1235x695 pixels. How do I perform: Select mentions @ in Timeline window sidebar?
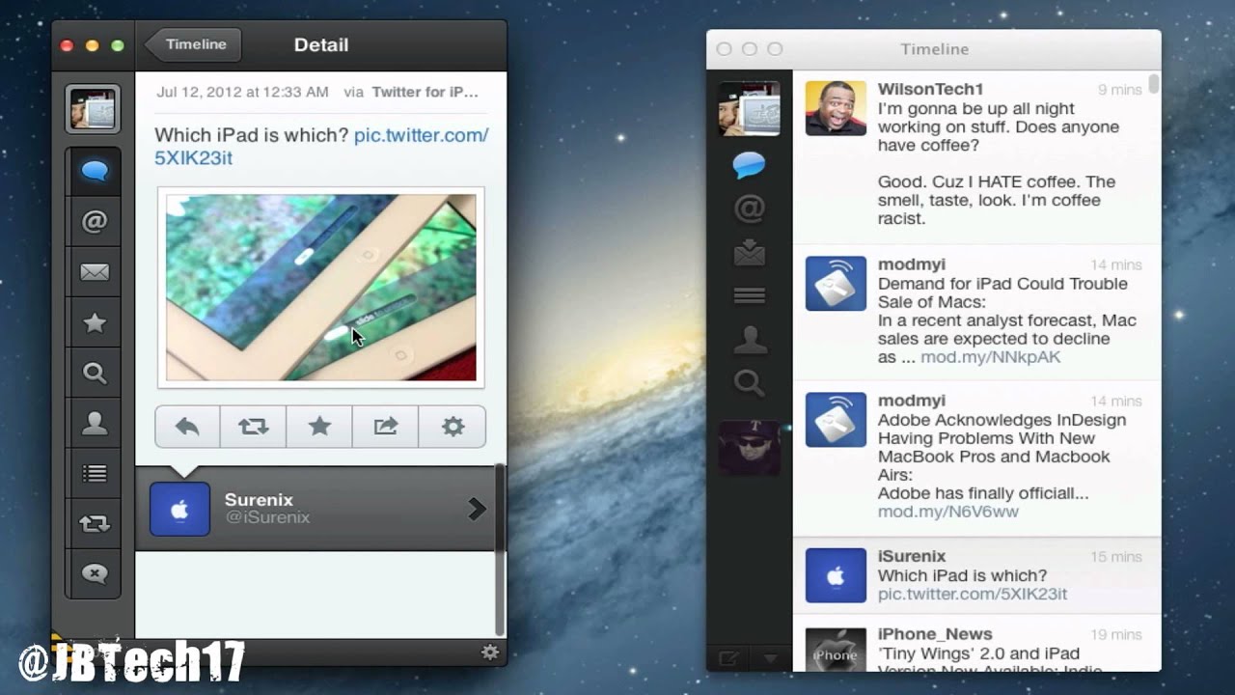pyautogui.click(x=749, y=208)
